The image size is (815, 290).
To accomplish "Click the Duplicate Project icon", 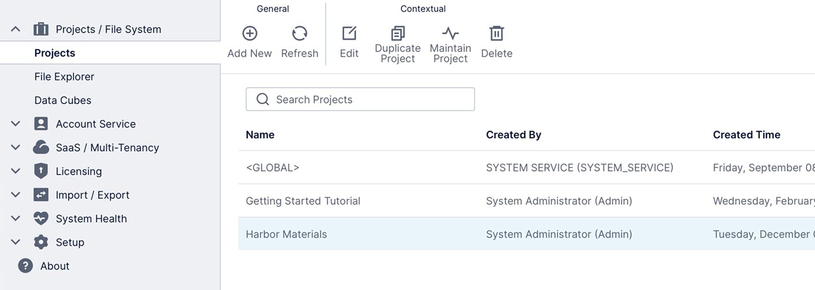I will point(398,33).
